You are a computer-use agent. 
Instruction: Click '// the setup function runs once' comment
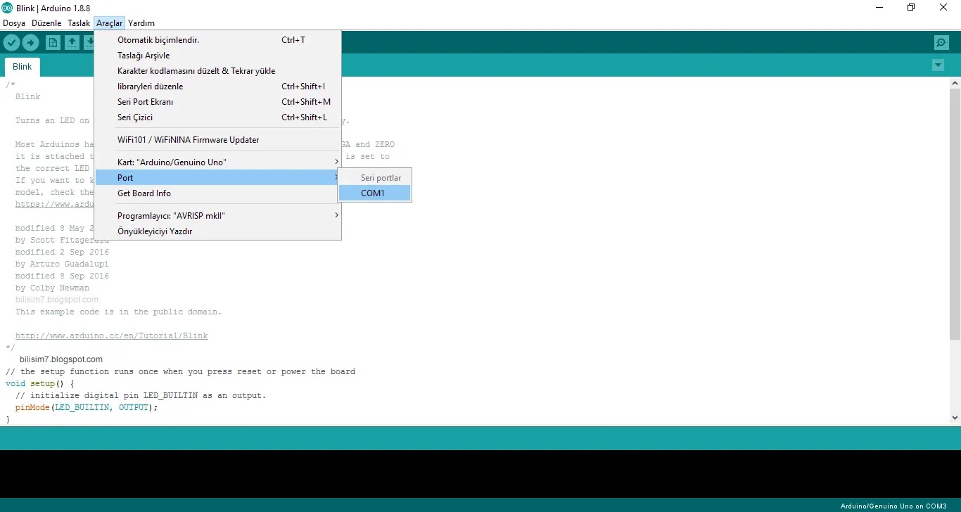[x=180, y=372]
